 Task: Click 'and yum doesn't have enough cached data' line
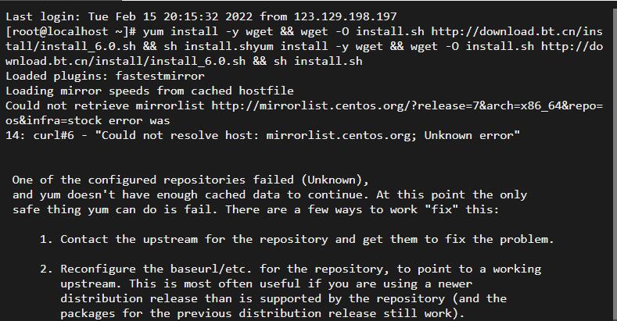pos(270,195)
